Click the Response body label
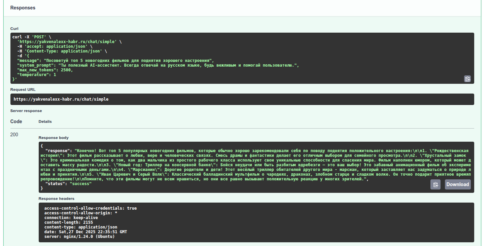Screen dimensions: 488x246 pyautogui.click(x=54, y=138)
